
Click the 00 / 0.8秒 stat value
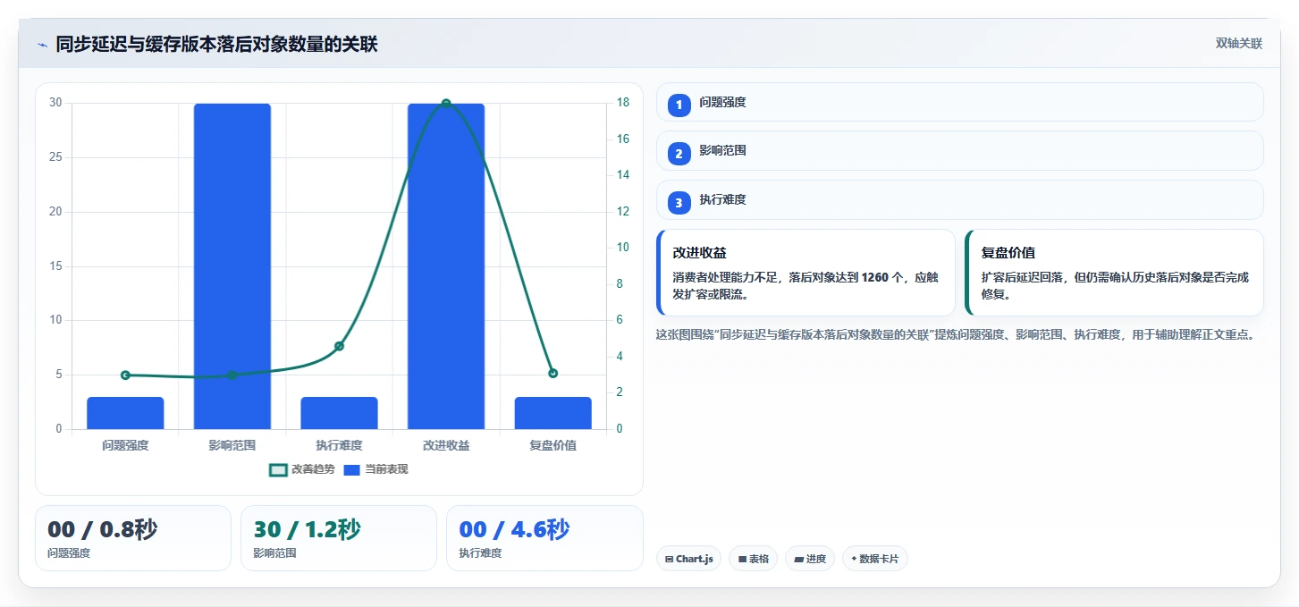102,530
